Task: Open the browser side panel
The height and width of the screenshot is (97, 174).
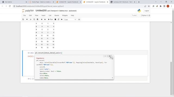Action: pyautogui.click(x=164, y=6)
